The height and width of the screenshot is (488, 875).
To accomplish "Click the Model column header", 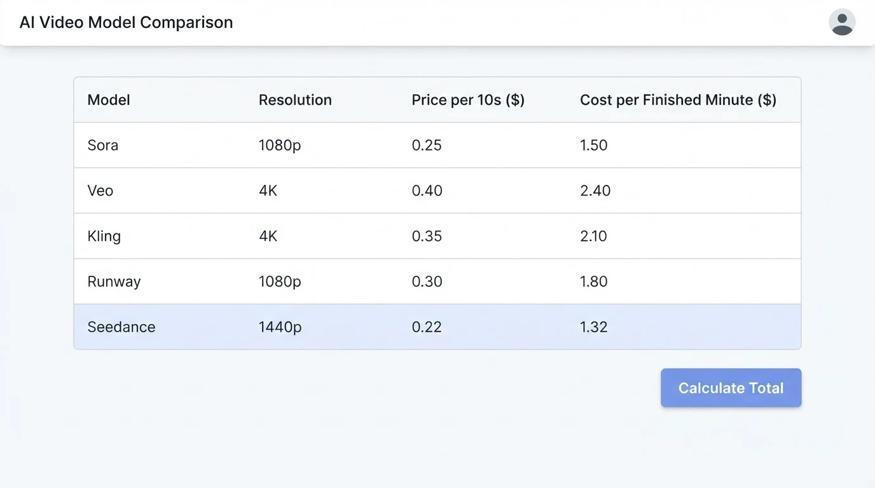I will click(109, 100).
